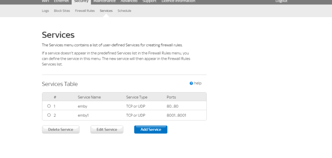Go to the Maintenance tab
Image resolution: width=332 pixels, height=158 pixels.
104,1
